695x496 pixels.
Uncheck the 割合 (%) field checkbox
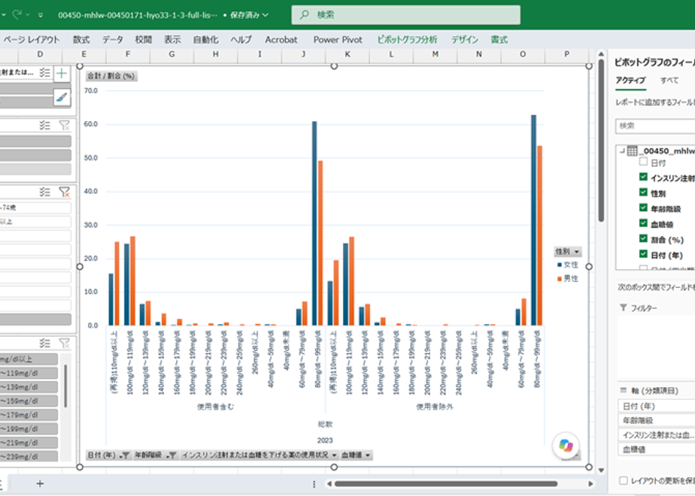[x=644, y=239]
